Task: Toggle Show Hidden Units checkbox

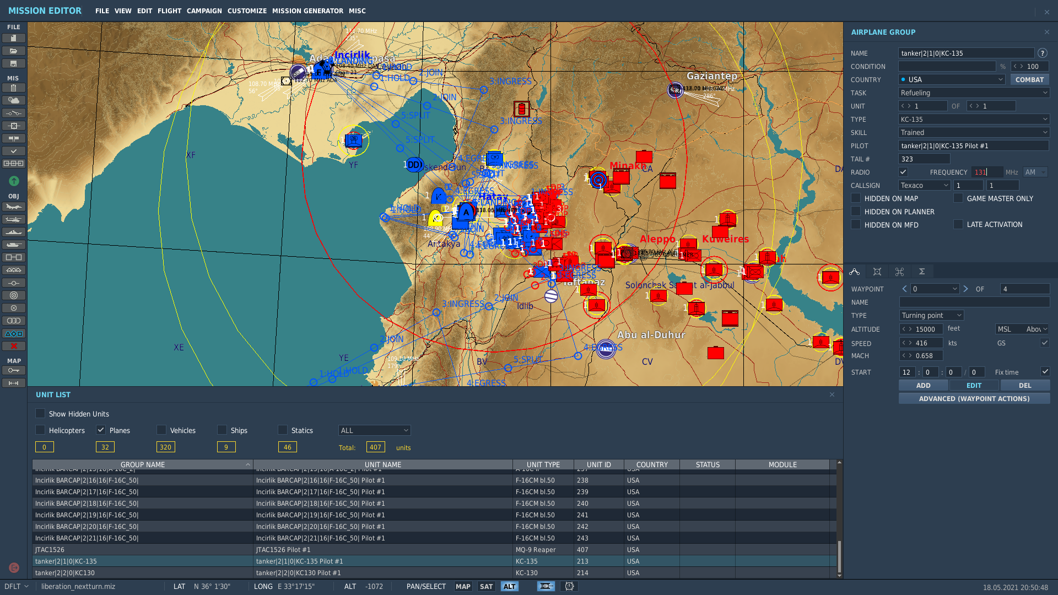Action: (x=40, y=413)
